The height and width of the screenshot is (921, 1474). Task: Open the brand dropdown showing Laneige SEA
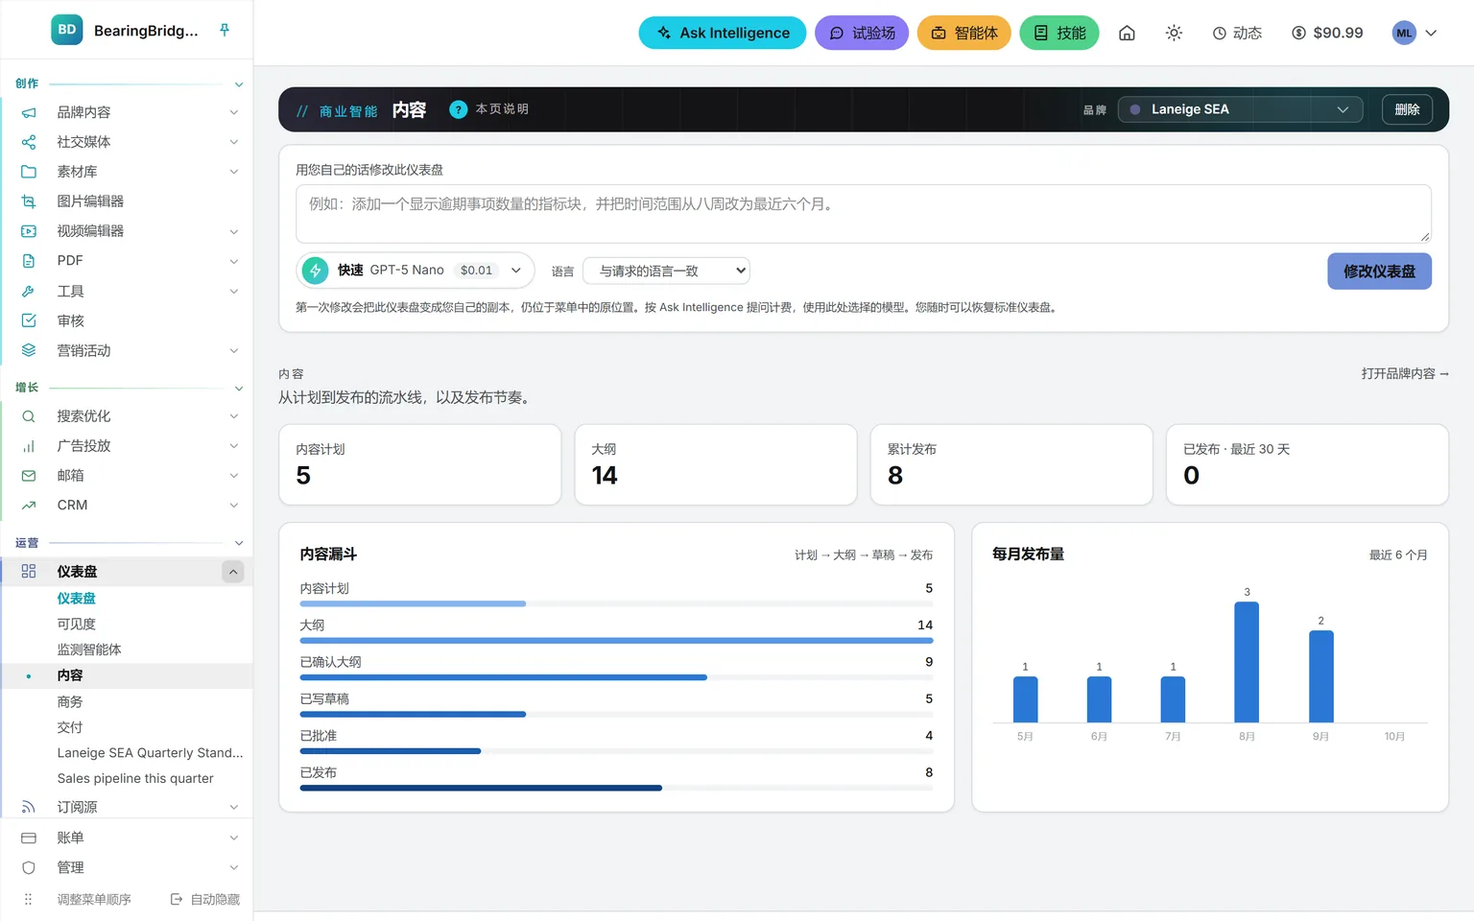coord(1240,109)
